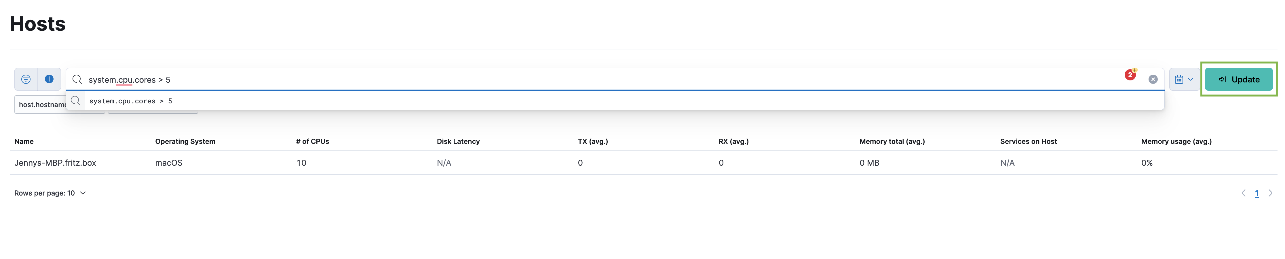The width and height of the screenshot is (1285, 259).
Task: Open the filter options menu icon
Action: [26, 80]
